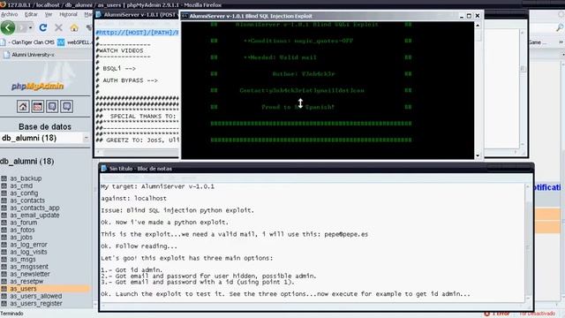
Task: Click the webSPELL bookmark icon
Action: [x=61, y=42]
